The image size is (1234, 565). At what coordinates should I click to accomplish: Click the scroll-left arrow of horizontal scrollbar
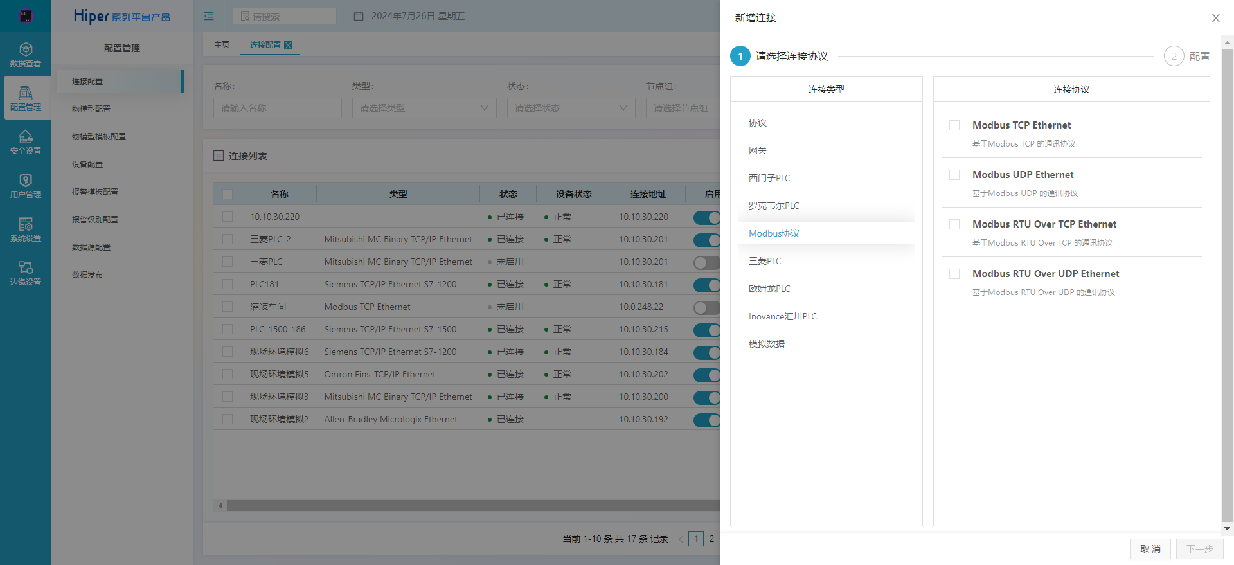click(x=220, y=506)
